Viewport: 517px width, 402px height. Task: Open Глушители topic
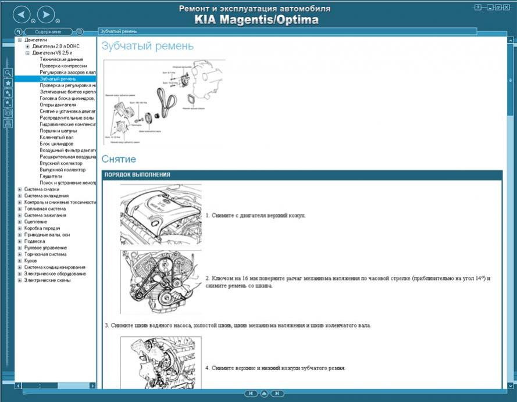click(51, 176)
